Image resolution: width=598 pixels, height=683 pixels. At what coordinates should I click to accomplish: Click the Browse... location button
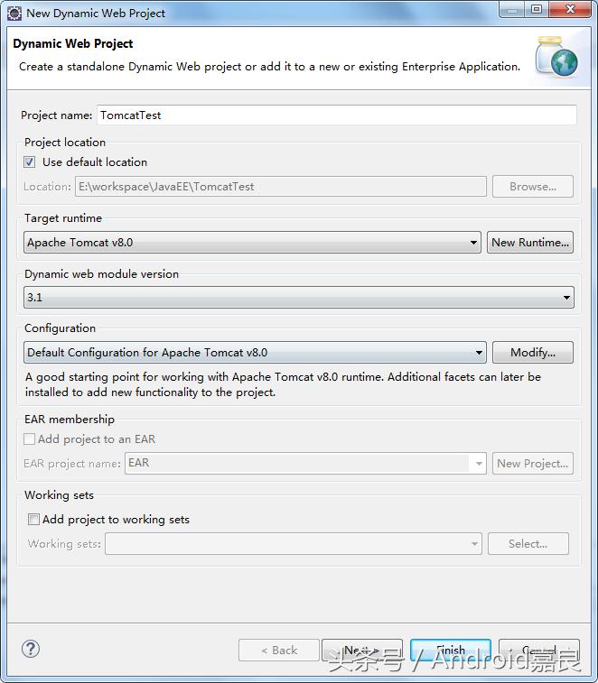[532, 187]
